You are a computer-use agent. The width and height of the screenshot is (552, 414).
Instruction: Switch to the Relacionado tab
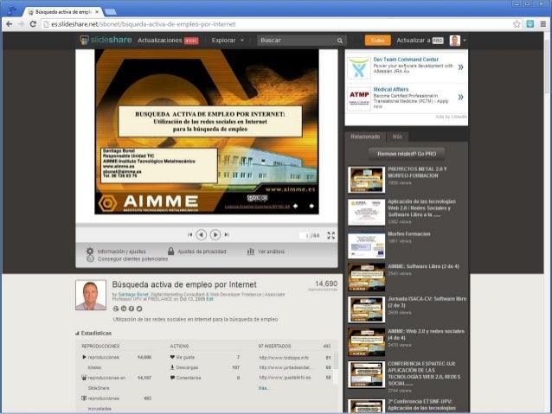coord(365,137)
